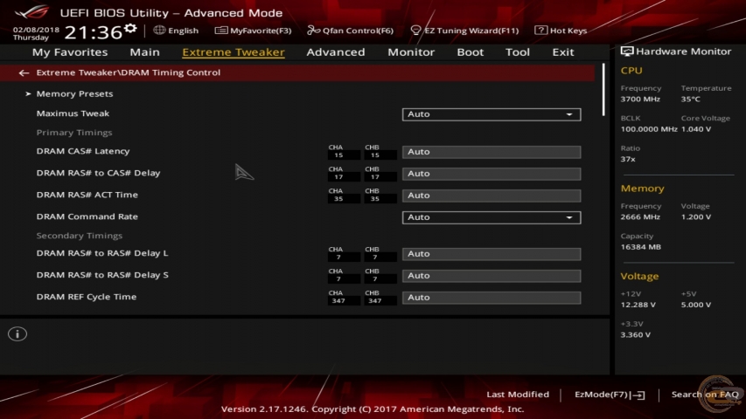Viewport: 746px width, 419px height.
Task: Click the DRAM RAS# ACT Time label
Action: [87, 195]
